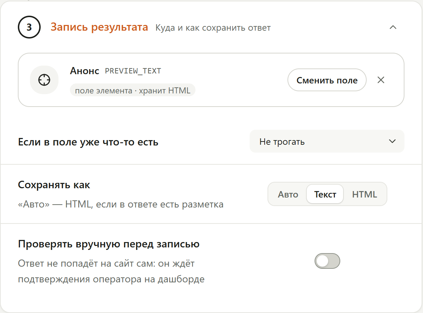
Task: Remove the Анонс field with the X icon
Action: (381, 80)
